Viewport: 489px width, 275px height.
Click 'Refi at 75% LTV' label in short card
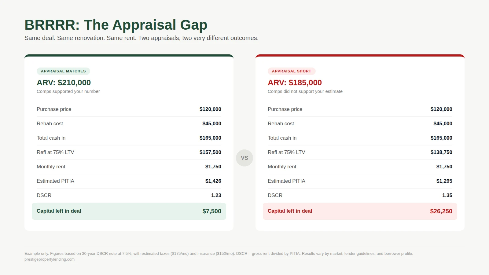(x=286, y=152)
